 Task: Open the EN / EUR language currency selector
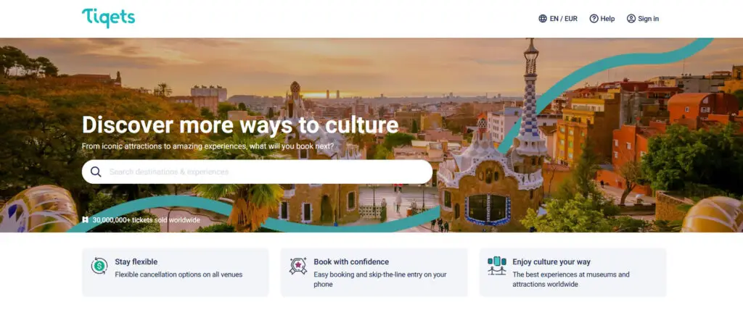click(x=558, y=18)
